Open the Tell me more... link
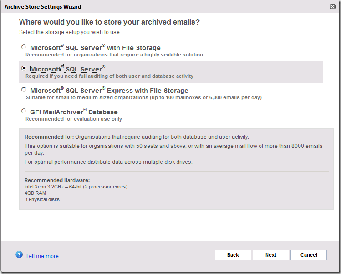The image size is (341, 274). 44,256
